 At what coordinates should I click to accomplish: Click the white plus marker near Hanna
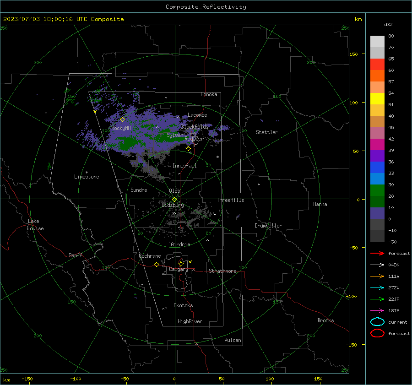pos(259,184)
